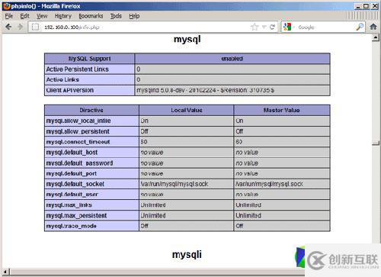
Task: Click the search magnifier icon
Action: click(360, 27)
